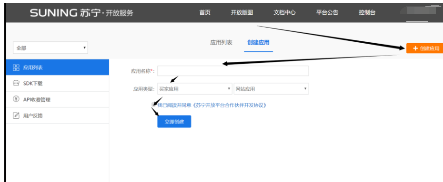Select 应用列表 in the left sidebar
This screenshot has height=182, width=443.
point(57,67)
